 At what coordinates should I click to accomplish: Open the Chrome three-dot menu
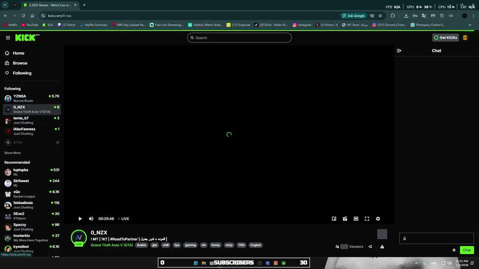[473, 16]
